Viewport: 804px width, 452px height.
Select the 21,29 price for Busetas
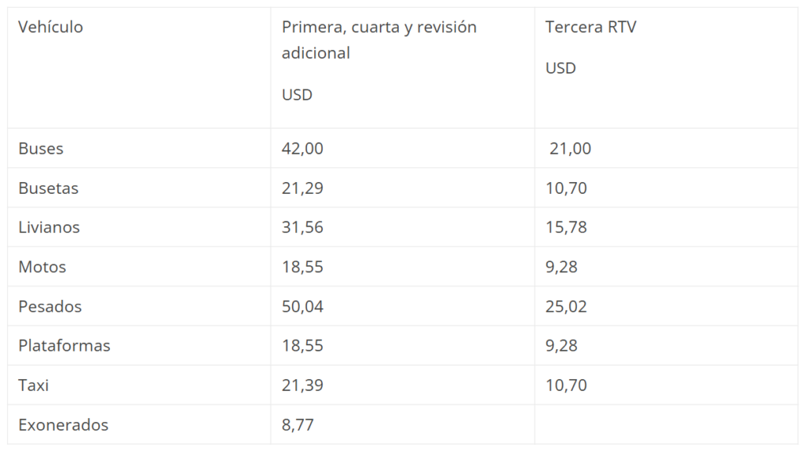302,188
